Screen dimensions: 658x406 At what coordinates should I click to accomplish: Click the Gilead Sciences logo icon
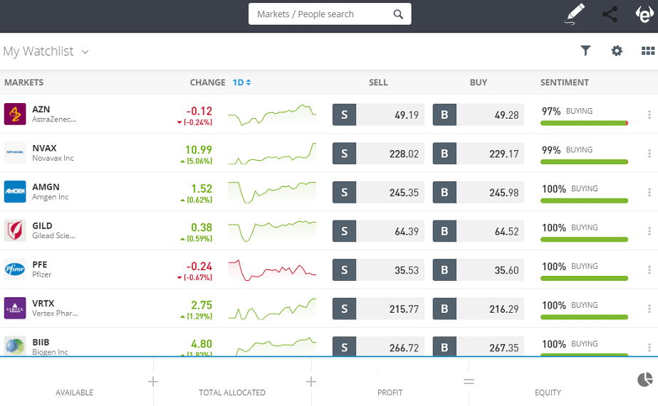[x=15, y=230]
